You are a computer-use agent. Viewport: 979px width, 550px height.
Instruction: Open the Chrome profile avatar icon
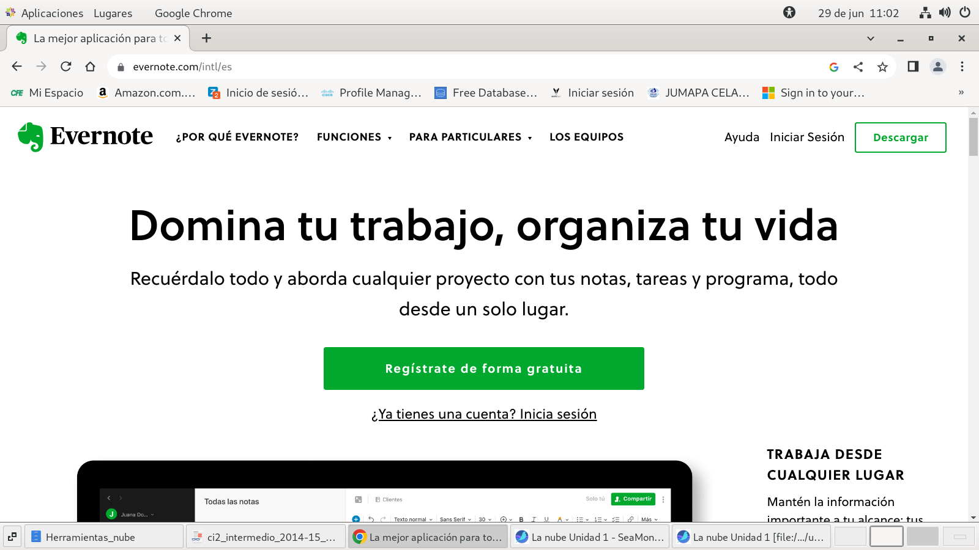coord(937,67)
